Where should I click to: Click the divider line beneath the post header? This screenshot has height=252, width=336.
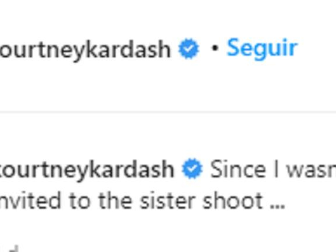[x=168, y=112]
